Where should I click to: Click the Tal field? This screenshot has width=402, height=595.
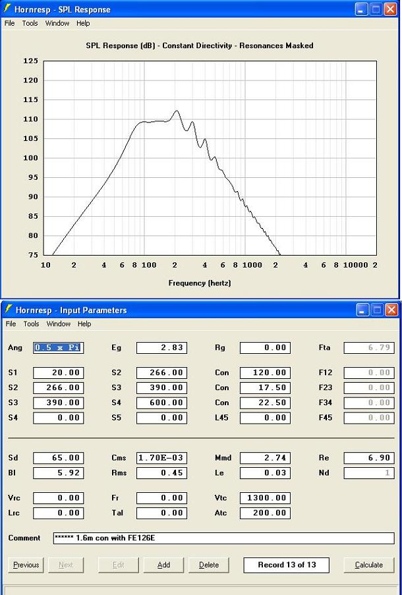tap(161, 513)
